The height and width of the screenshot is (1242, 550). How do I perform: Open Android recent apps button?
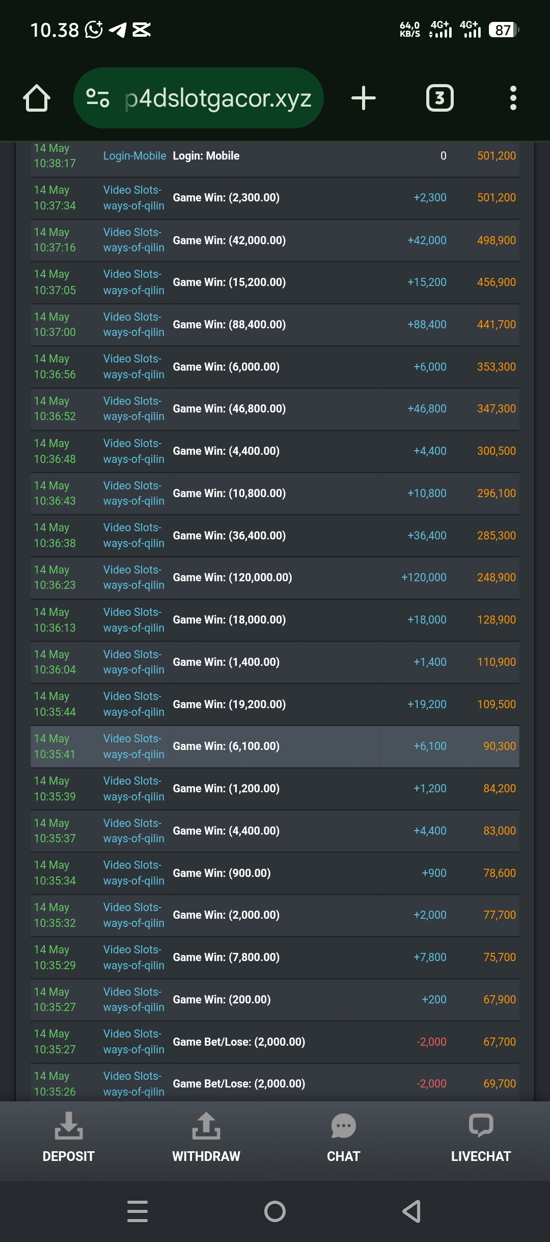coord(137,1211)
